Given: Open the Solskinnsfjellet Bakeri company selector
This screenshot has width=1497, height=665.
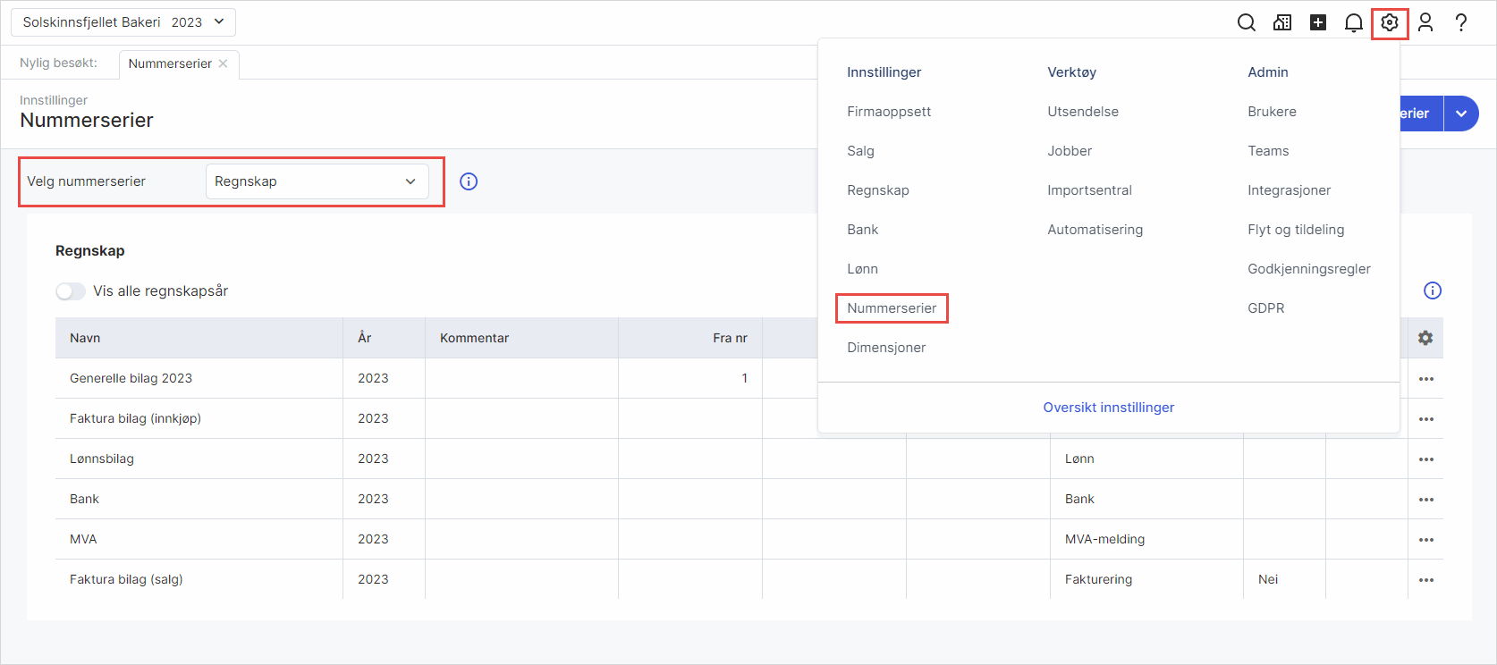Looking at the screenshot, I should tap(123, 22).
